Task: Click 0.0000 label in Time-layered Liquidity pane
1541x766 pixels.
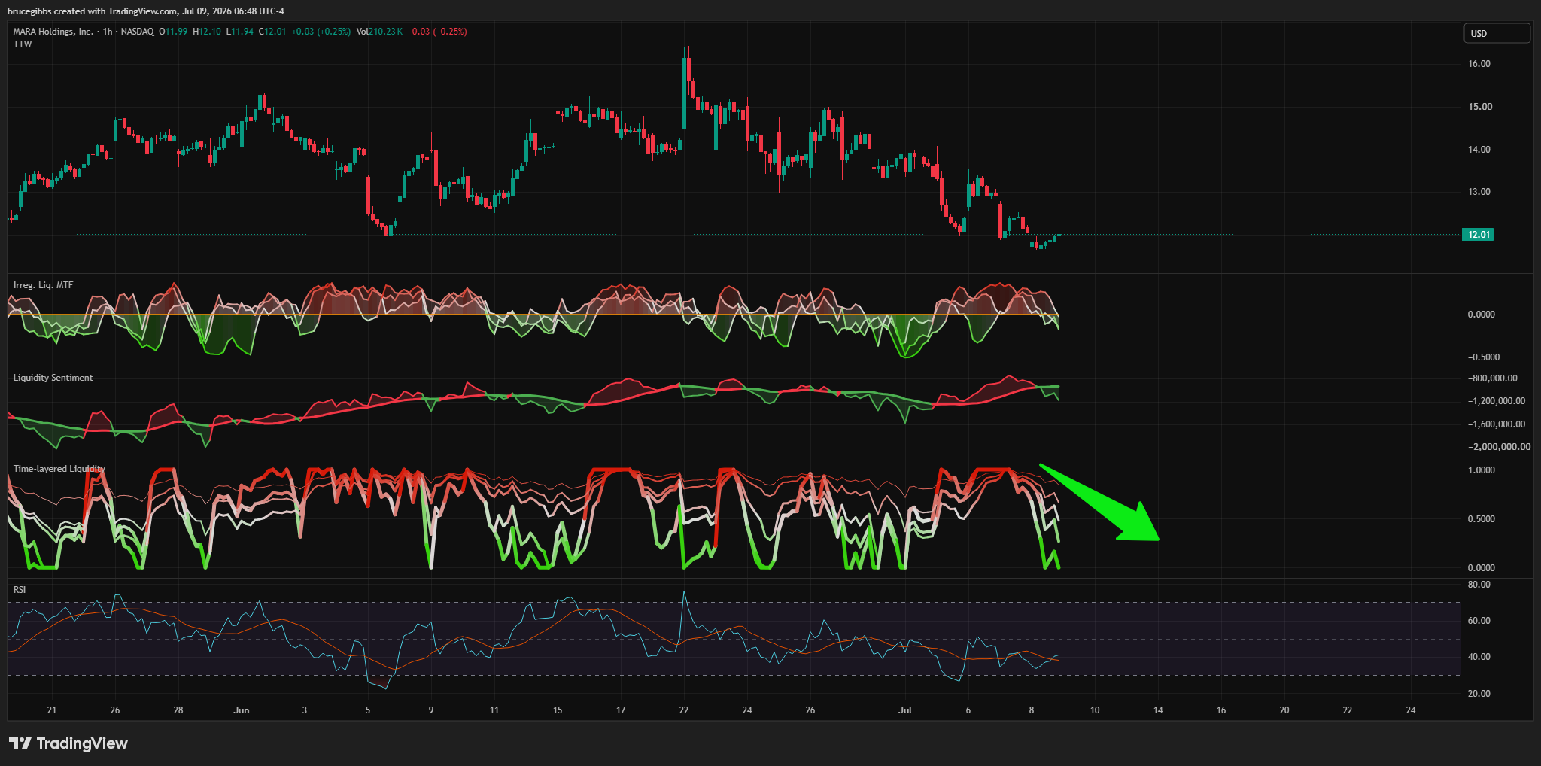Action: click(x=1482, y=568)
